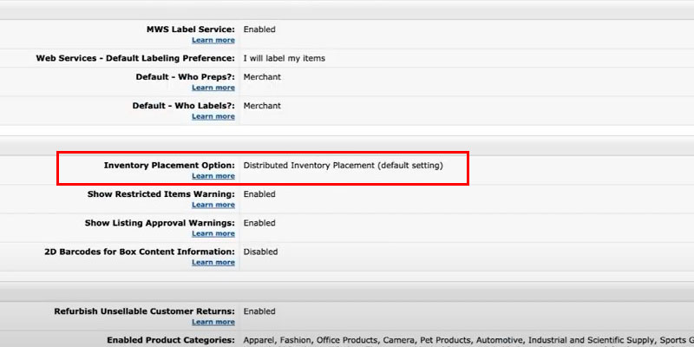Viewport: 694px width, 347px height.
Task: Select the Merchant value for Who Preps
Action: click(x=262, y=77)
